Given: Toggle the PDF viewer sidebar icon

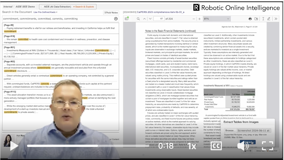Looking at the screenshot, I should pyautogui.click(x=127, y=19).
